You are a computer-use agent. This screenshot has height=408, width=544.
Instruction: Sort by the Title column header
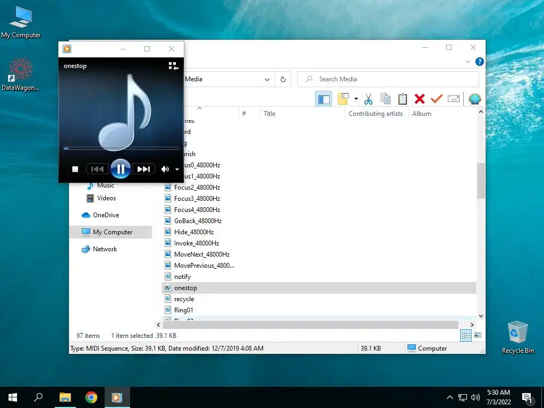coord(302,114)
